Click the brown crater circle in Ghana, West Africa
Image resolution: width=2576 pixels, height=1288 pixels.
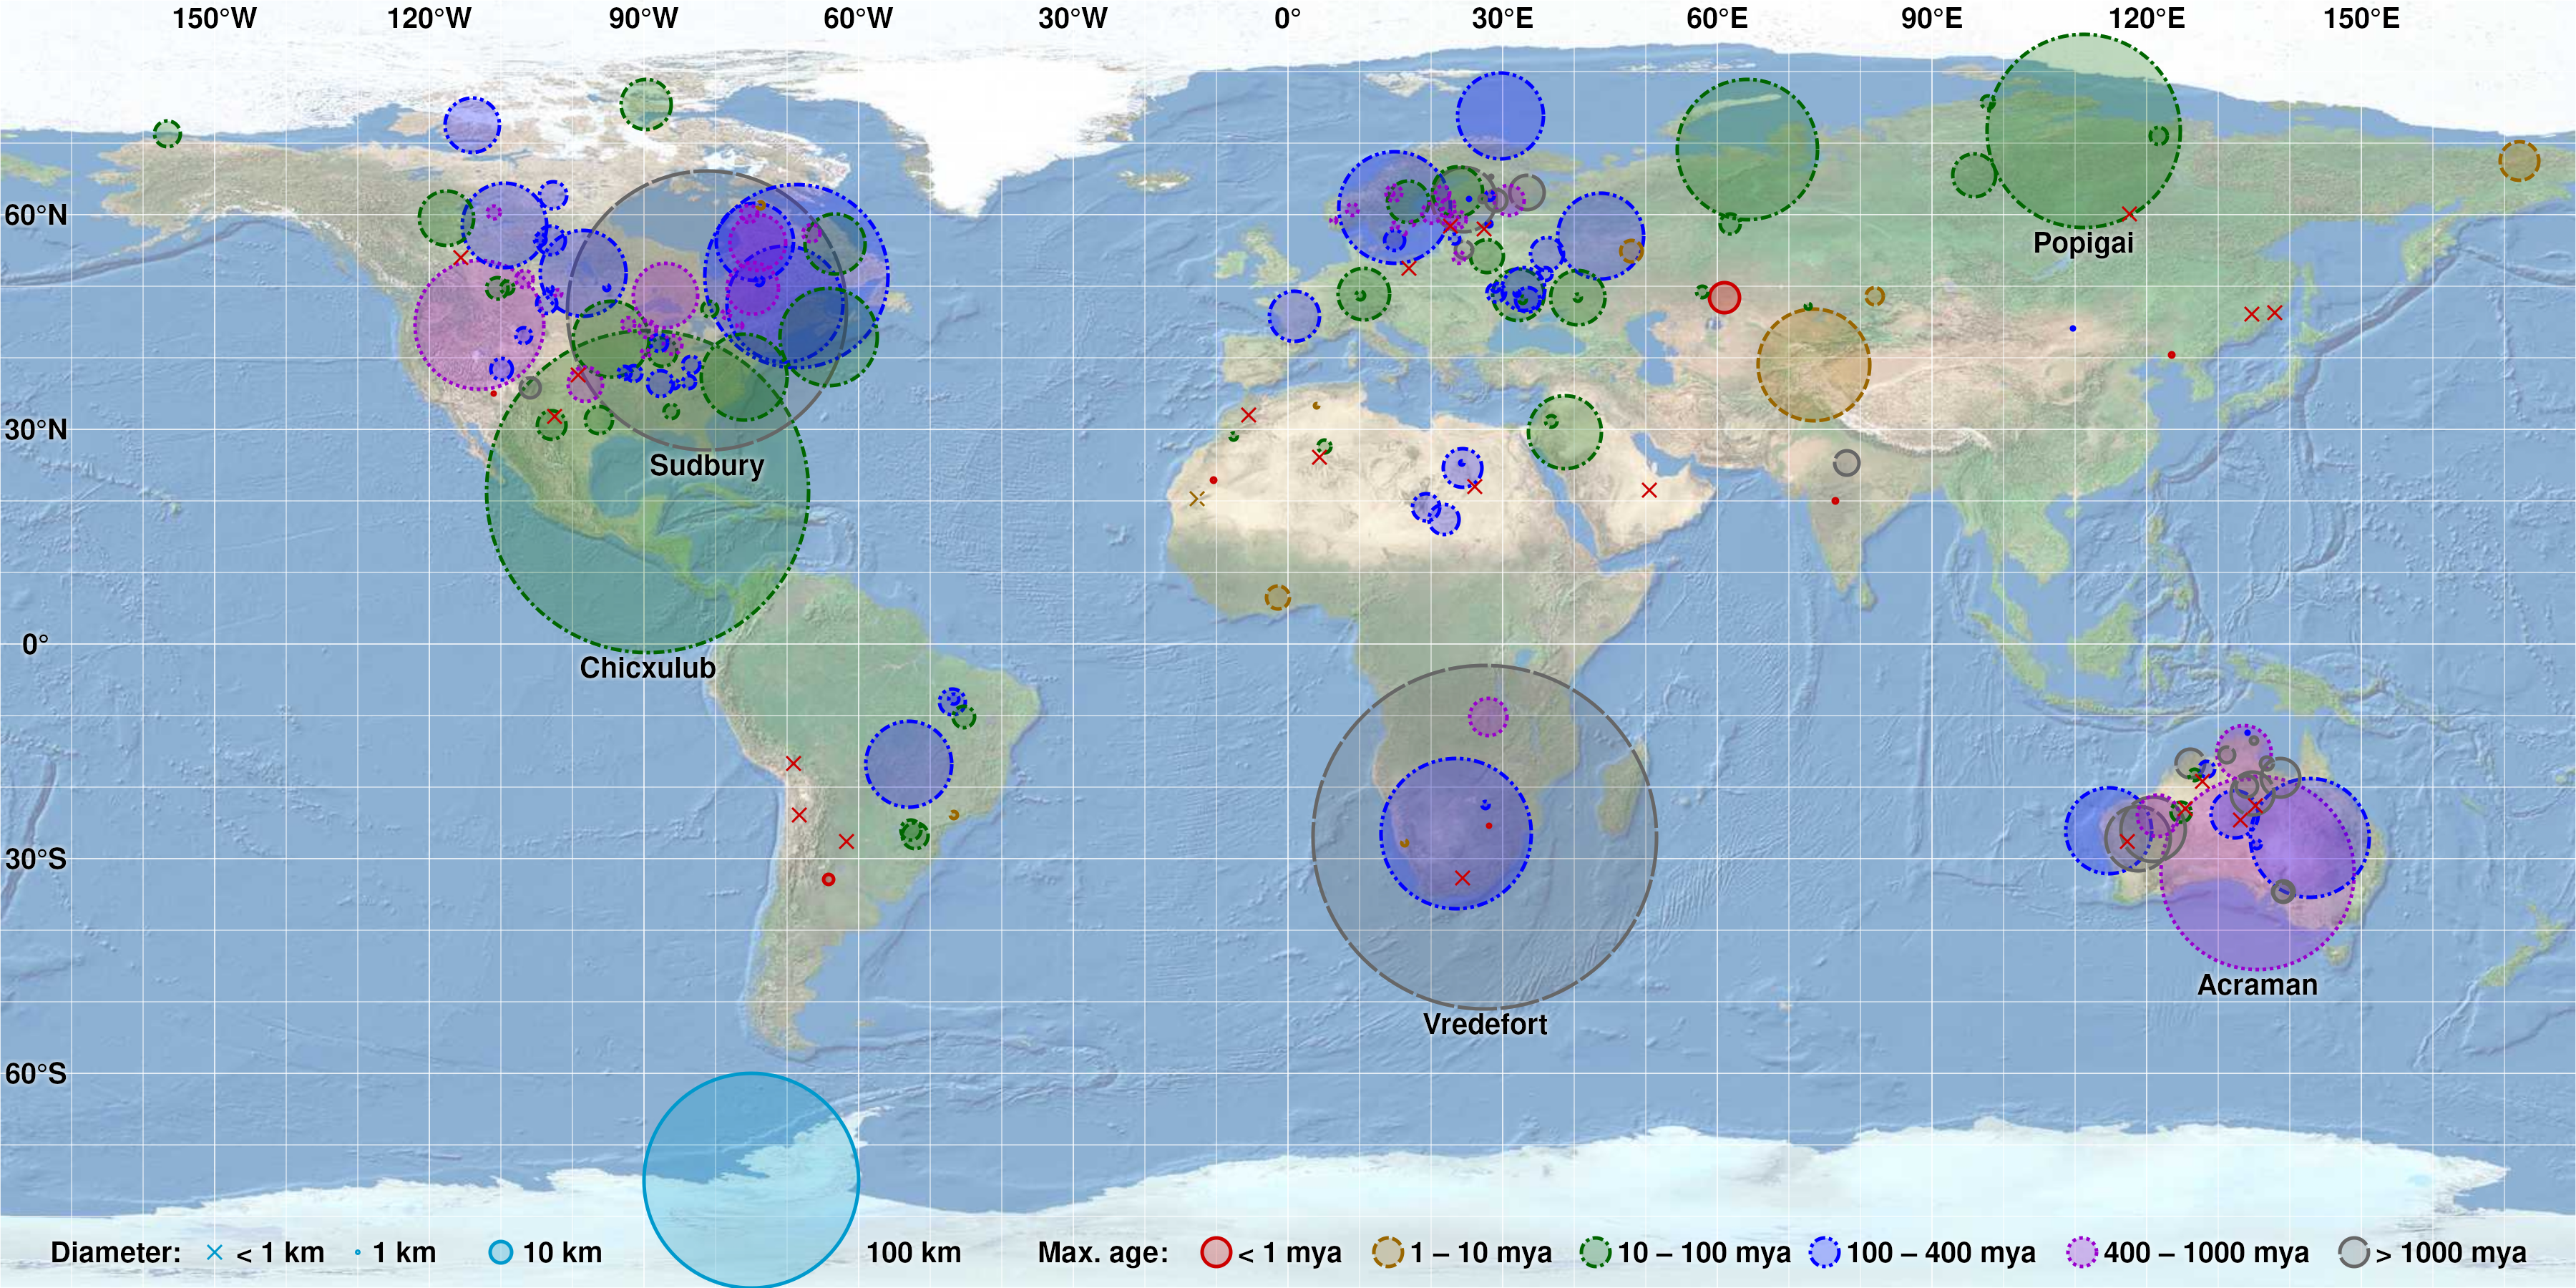tap(1277, 598)
